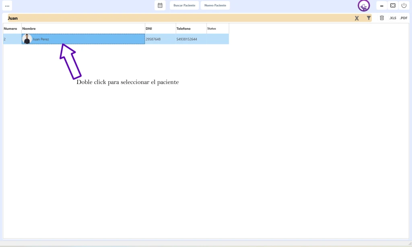Export the list with .XLS icon

click(393, 18)
